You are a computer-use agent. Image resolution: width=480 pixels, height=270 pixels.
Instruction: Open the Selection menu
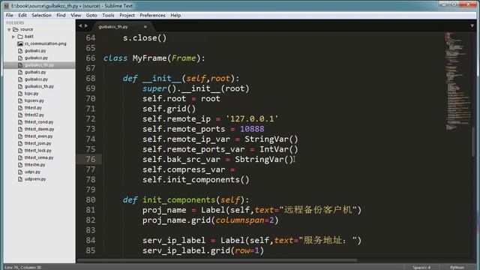[x=41, y=15]
